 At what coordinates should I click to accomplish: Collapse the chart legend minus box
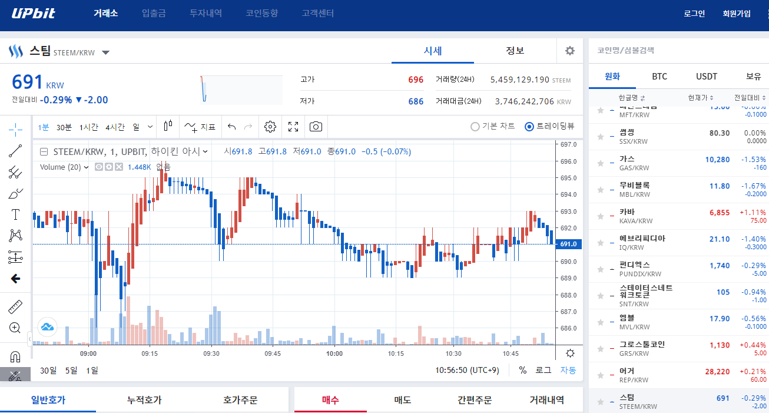(x=44, y=151)
